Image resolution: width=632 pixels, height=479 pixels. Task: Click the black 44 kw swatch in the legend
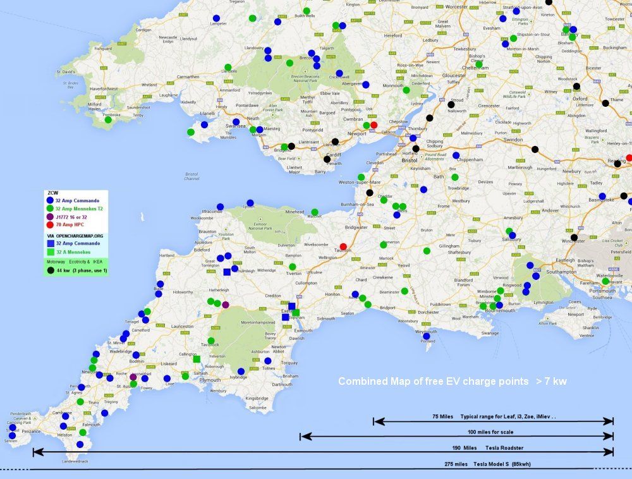[51, 270]
